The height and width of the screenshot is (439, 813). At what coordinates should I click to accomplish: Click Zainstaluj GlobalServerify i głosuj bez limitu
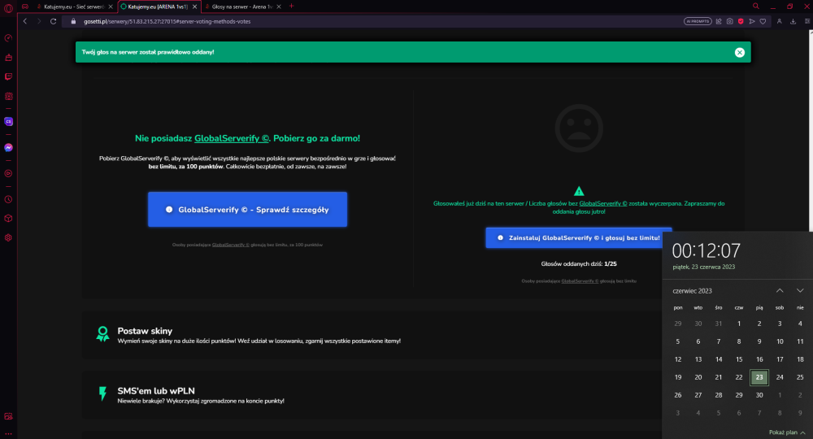pos(579,238)
